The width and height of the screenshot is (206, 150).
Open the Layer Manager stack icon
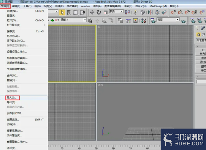(x=120, y=21)
